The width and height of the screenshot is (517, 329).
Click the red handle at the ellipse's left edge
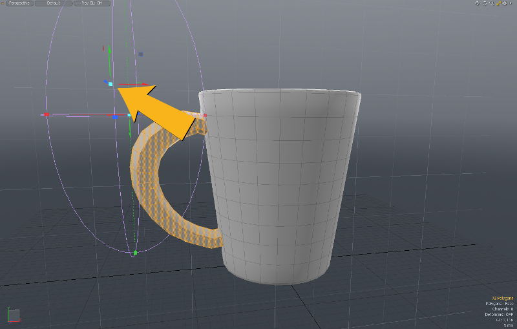(x=45, y=115)
